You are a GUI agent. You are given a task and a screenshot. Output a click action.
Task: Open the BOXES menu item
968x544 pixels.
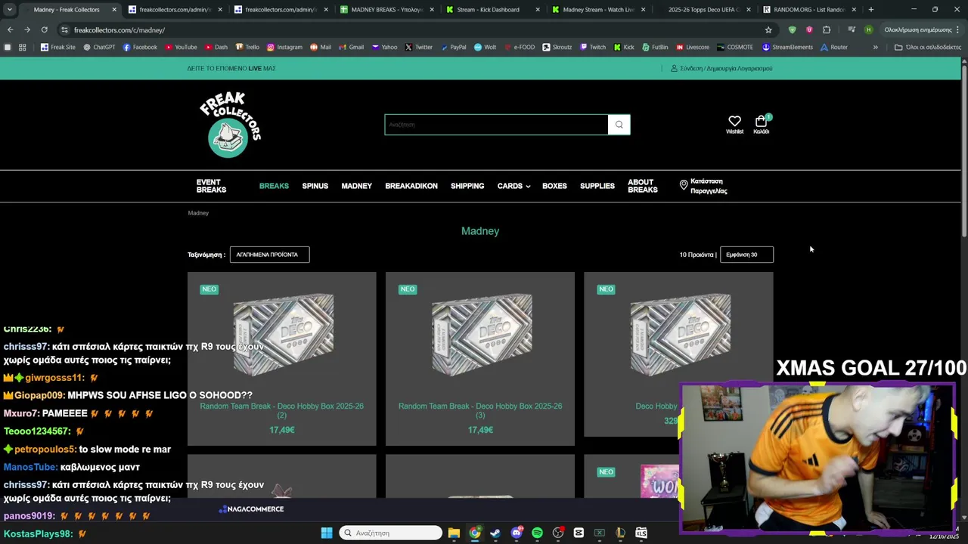(x=554, y=186)
